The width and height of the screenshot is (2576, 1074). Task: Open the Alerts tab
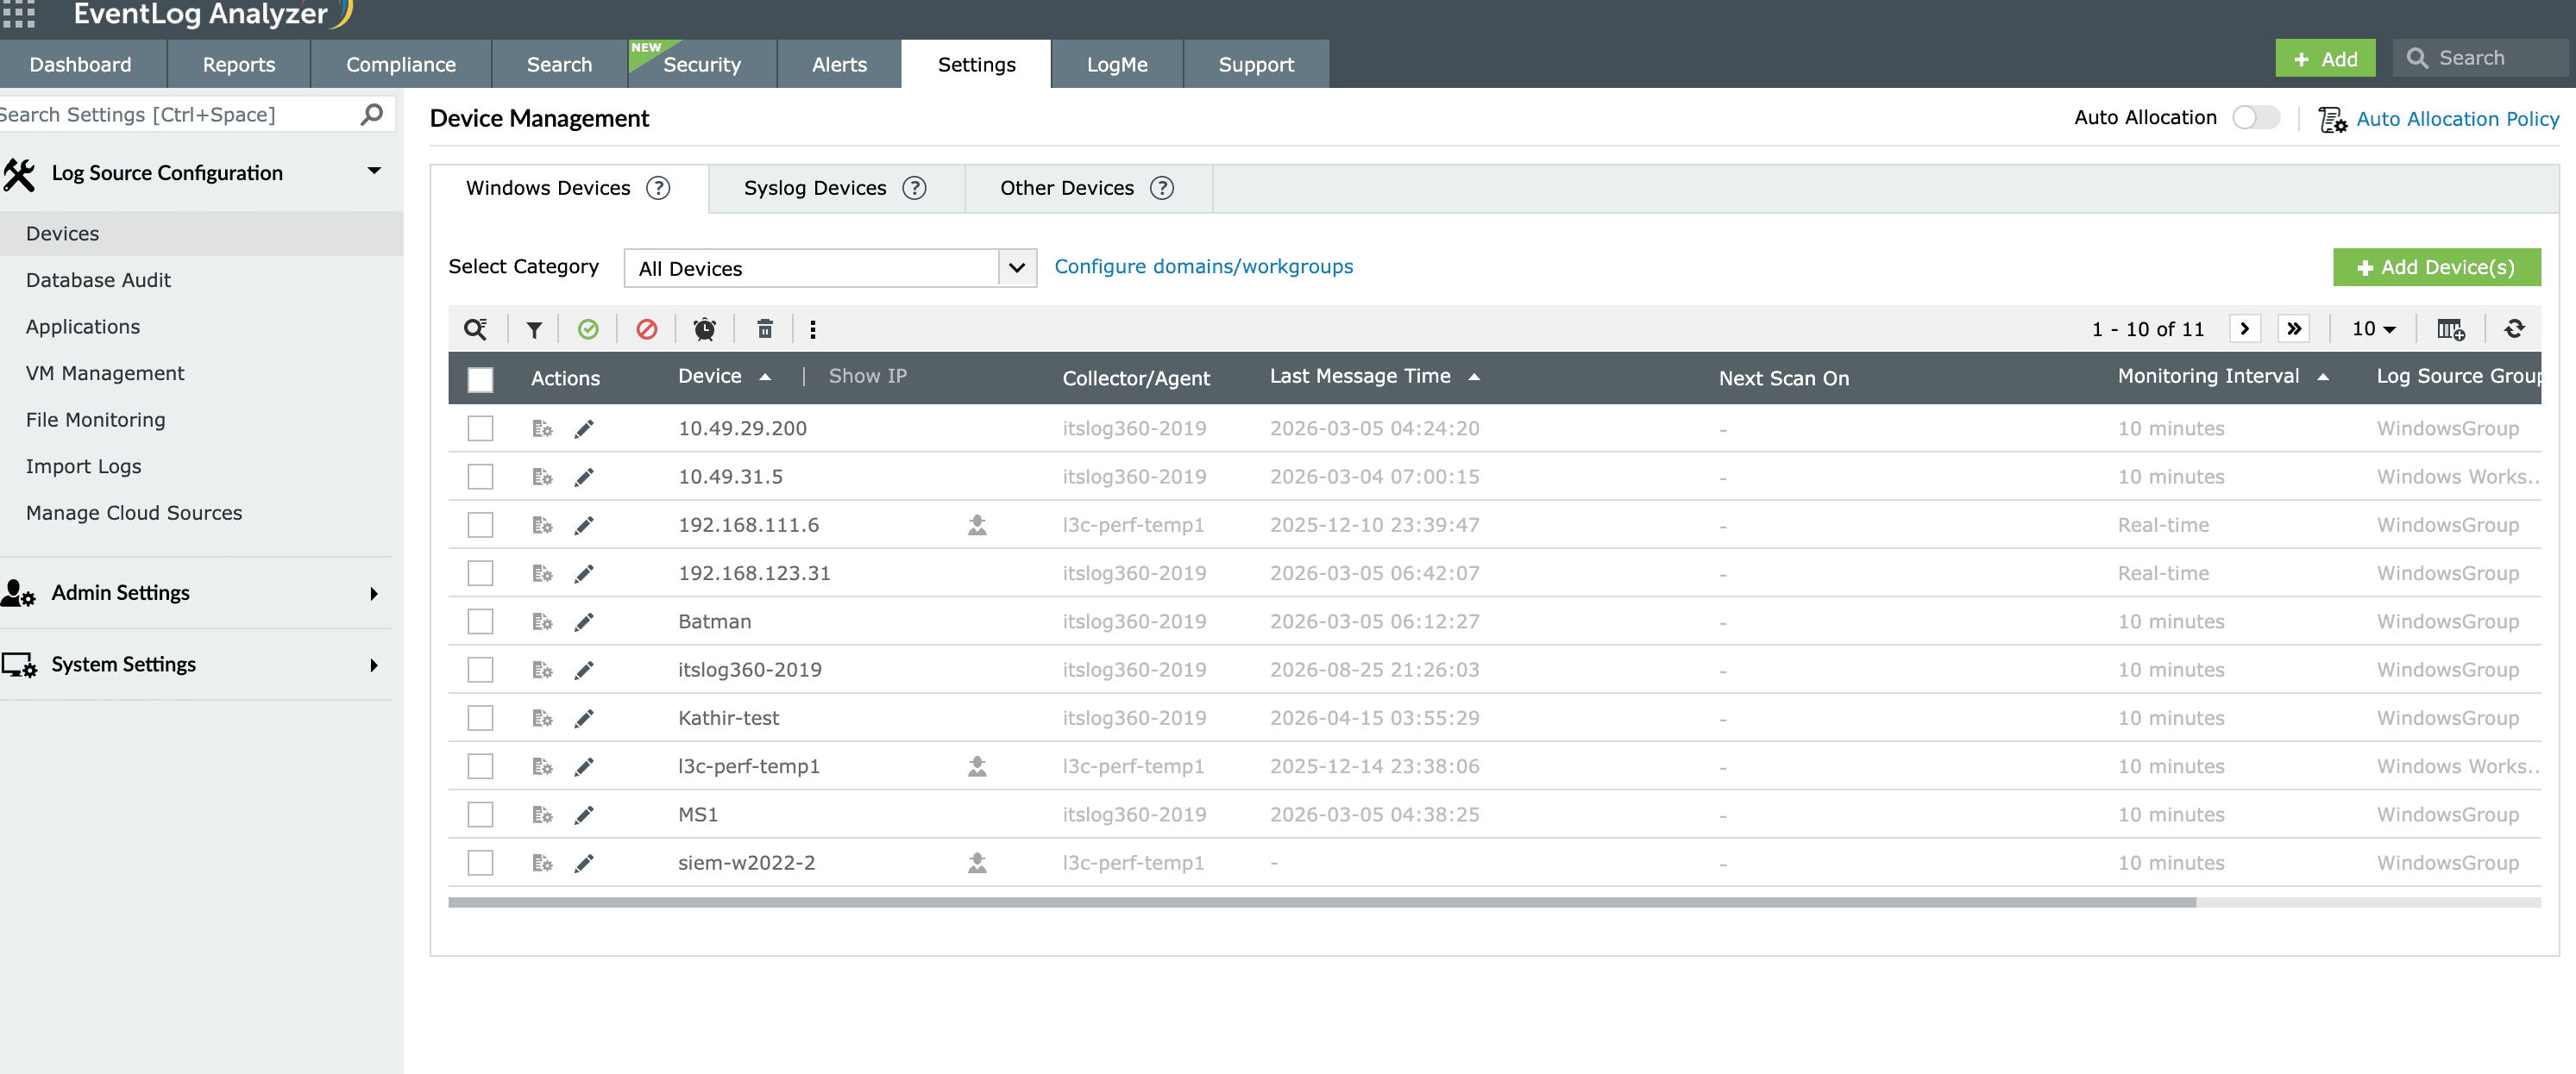coord(839,64)
